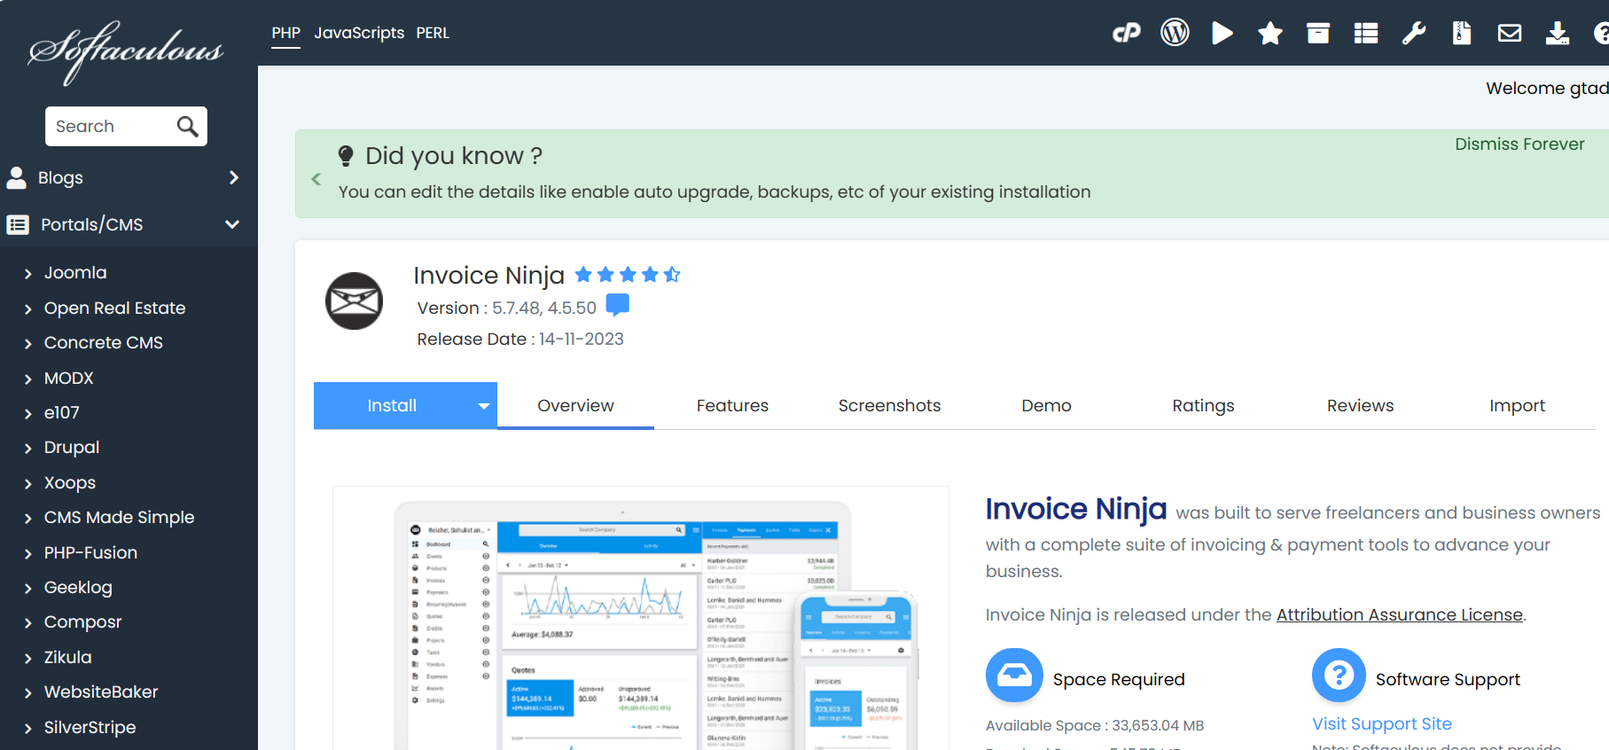The width and height of the screenshot is (1609, 750).
Task: Open the Ratings tab
Action: coord(1203,406)
